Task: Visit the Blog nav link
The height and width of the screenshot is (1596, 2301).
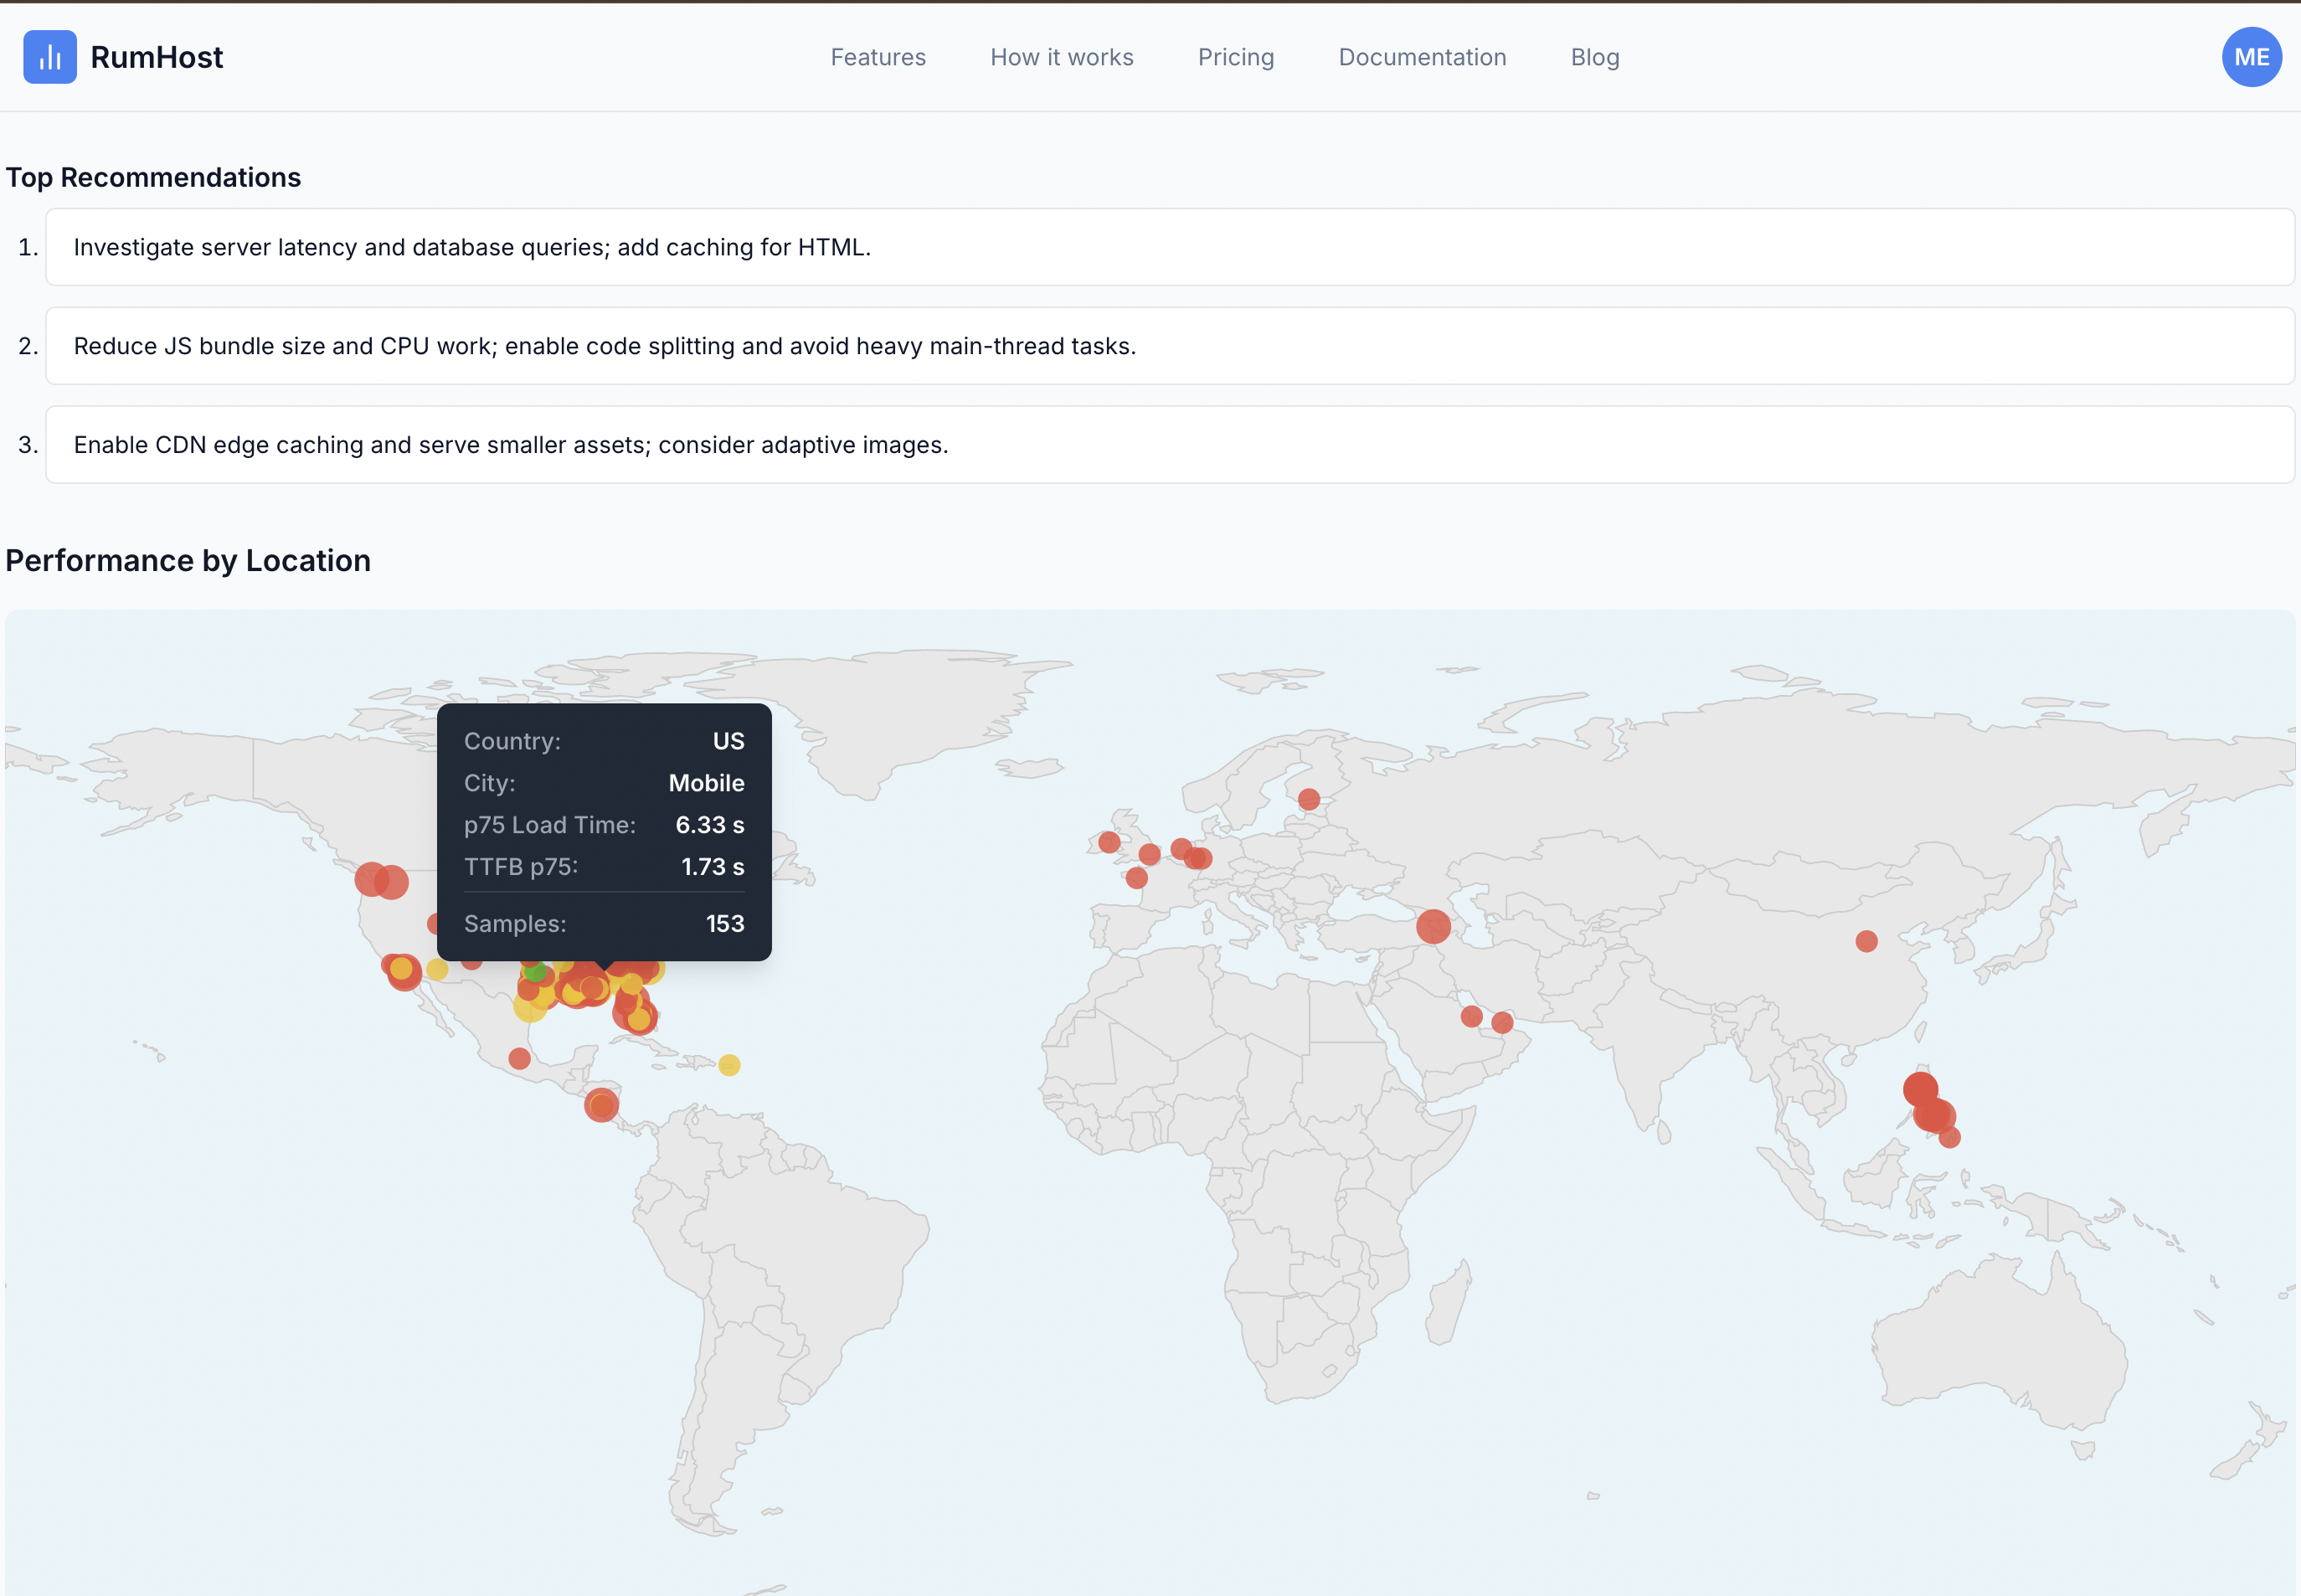Action: 1594,57
